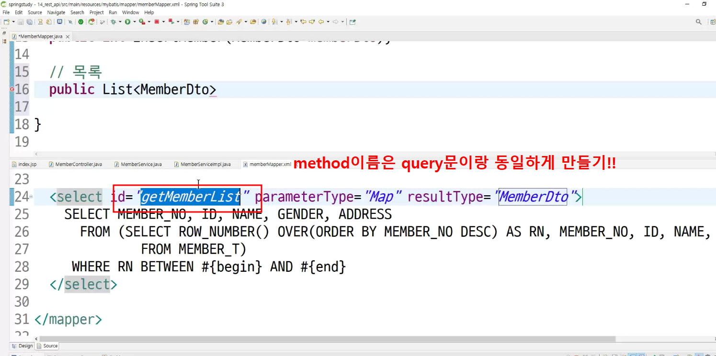This screenshot has height=356, width=716.
Task: Collapse the select element at line 24
Action: coord(31,197)
